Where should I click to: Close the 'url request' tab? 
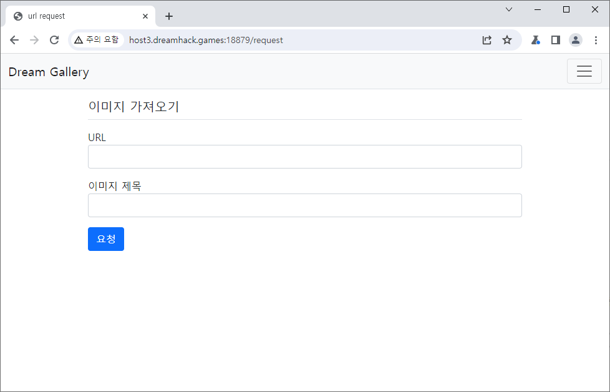(x=145, y=16)
